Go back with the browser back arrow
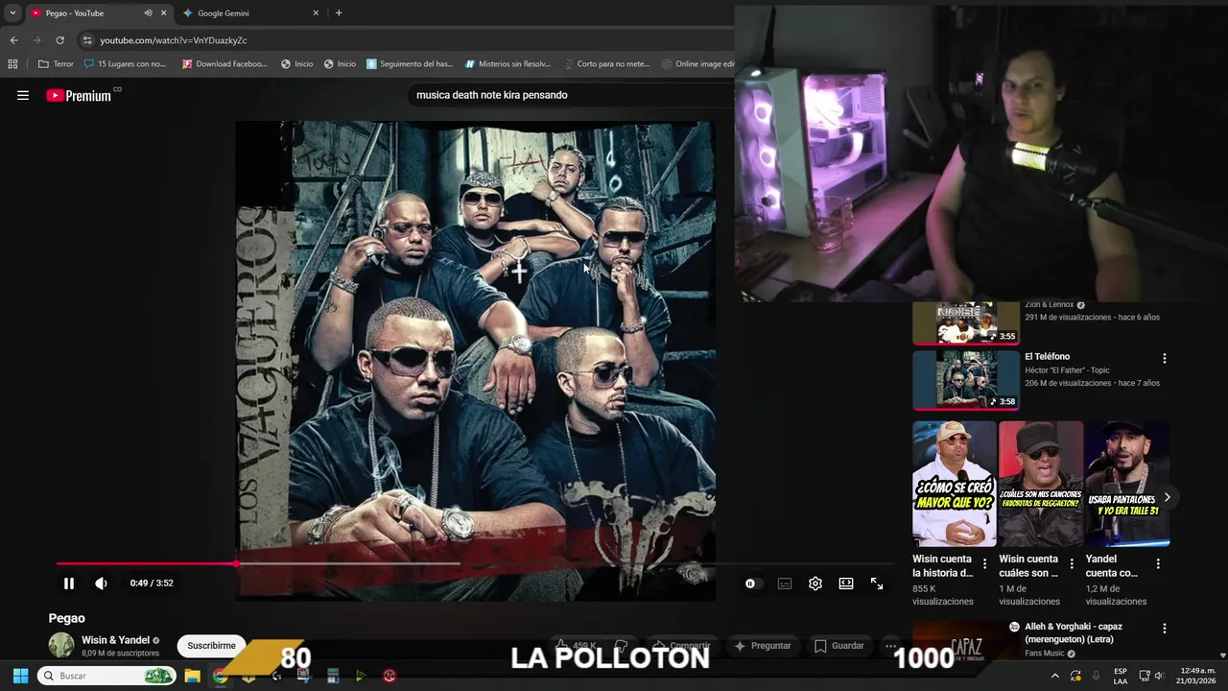 click(x=13, y=40)
